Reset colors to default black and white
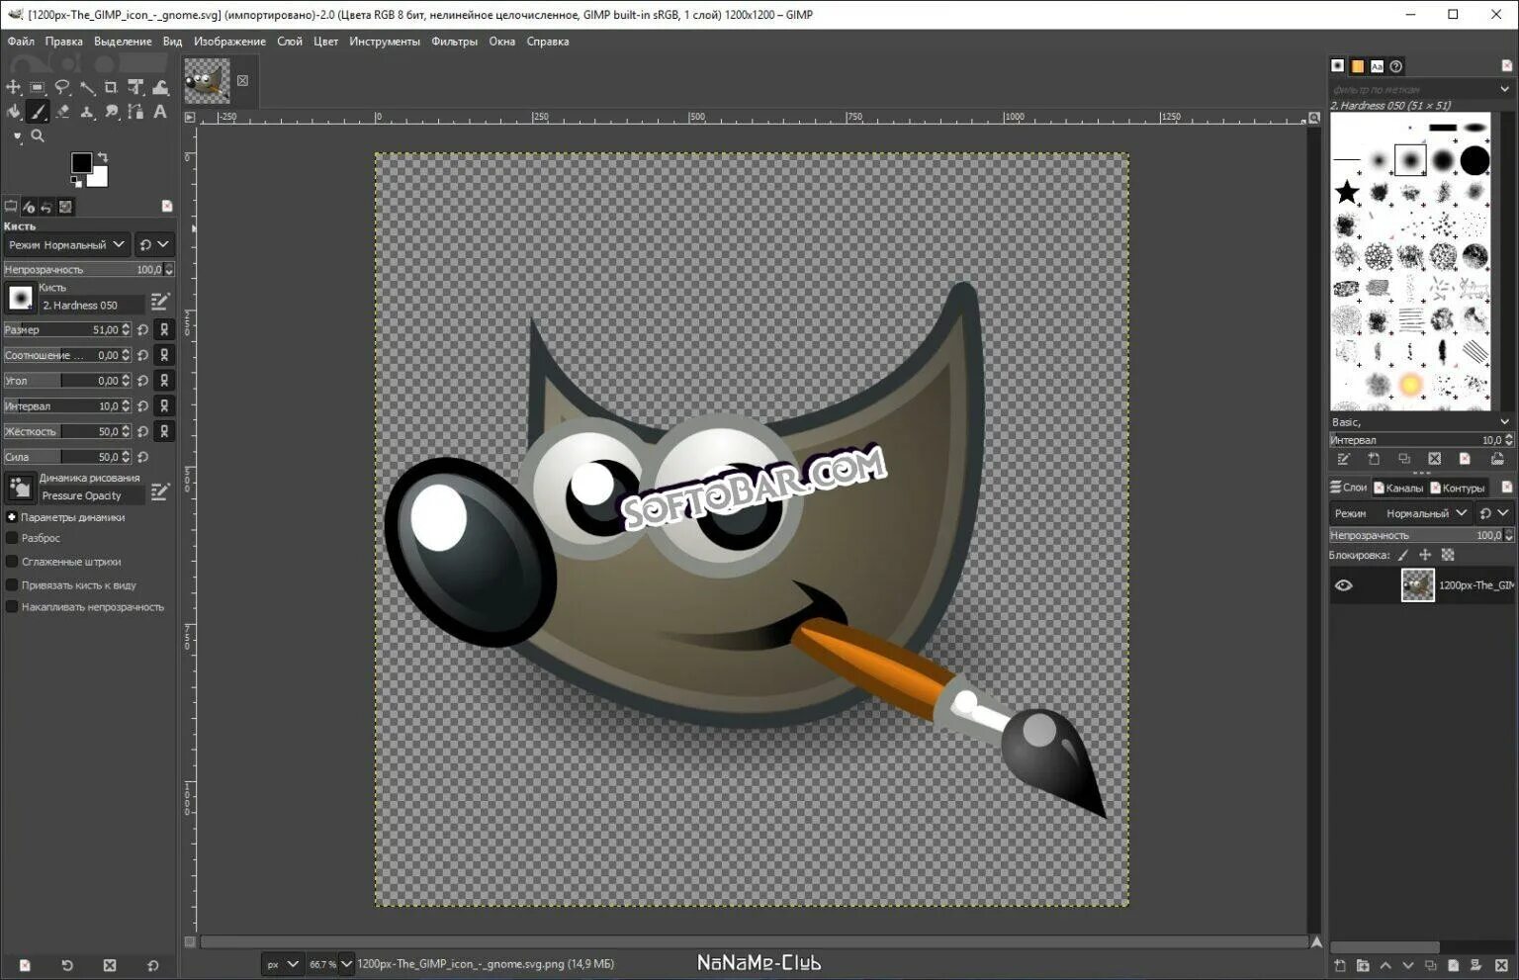 point(76,182)
